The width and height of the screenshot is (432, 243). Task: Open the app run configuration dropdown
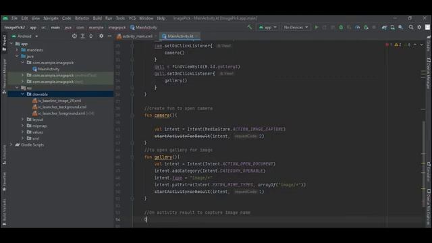coord(267,27)
